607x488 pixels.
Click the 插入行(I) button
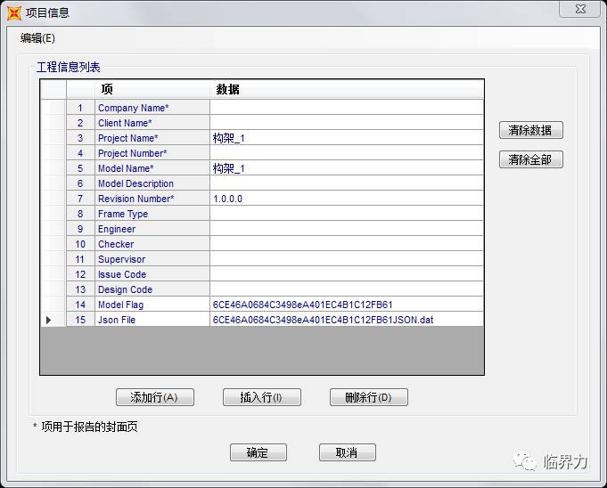pyautogui.click(x=262, y=397)
